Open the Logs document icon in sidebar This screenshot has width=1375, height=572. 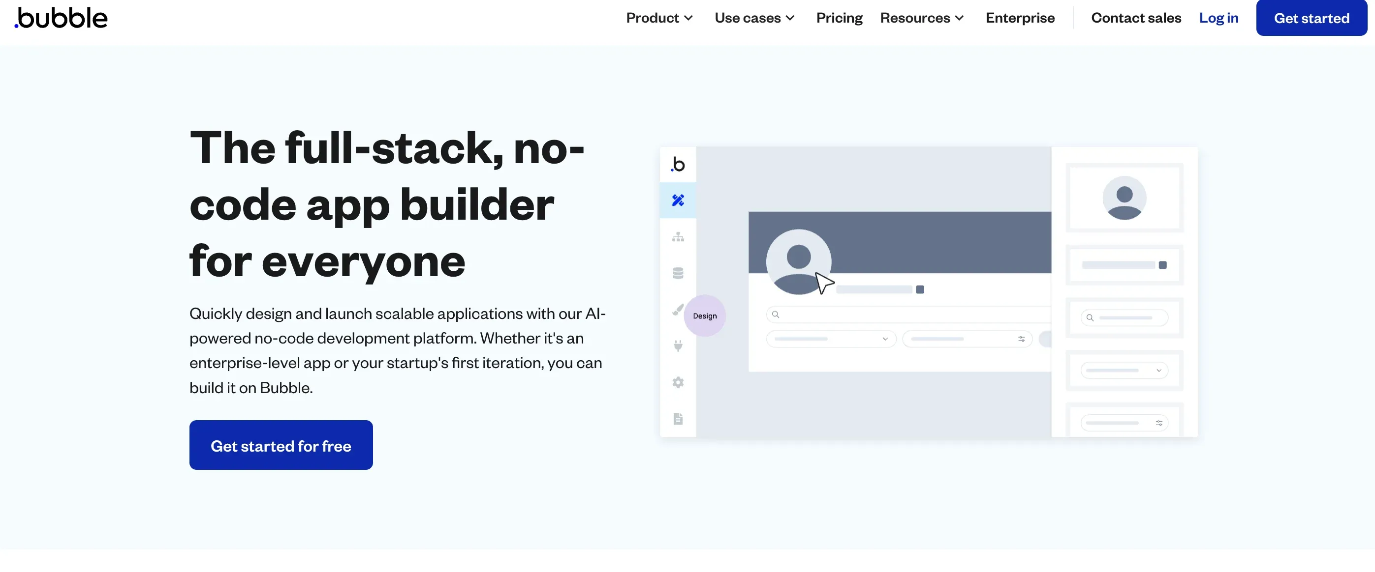click(x=678, y=419)
